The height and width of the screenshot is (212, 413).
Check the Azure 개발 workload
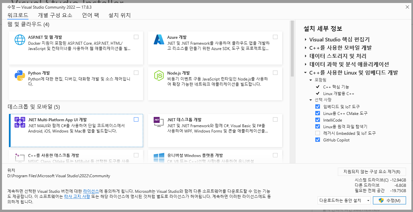click(275, 37)
